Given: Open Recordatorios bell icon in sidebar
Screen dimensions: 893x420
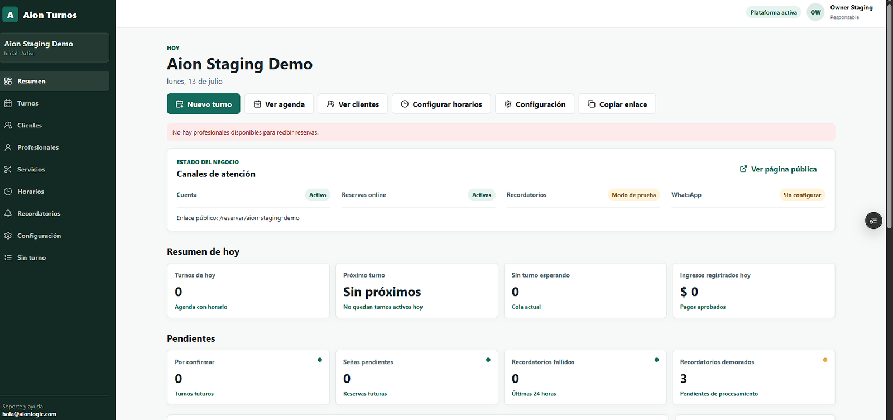Looking at the screenshot, I should coord(8,213).
